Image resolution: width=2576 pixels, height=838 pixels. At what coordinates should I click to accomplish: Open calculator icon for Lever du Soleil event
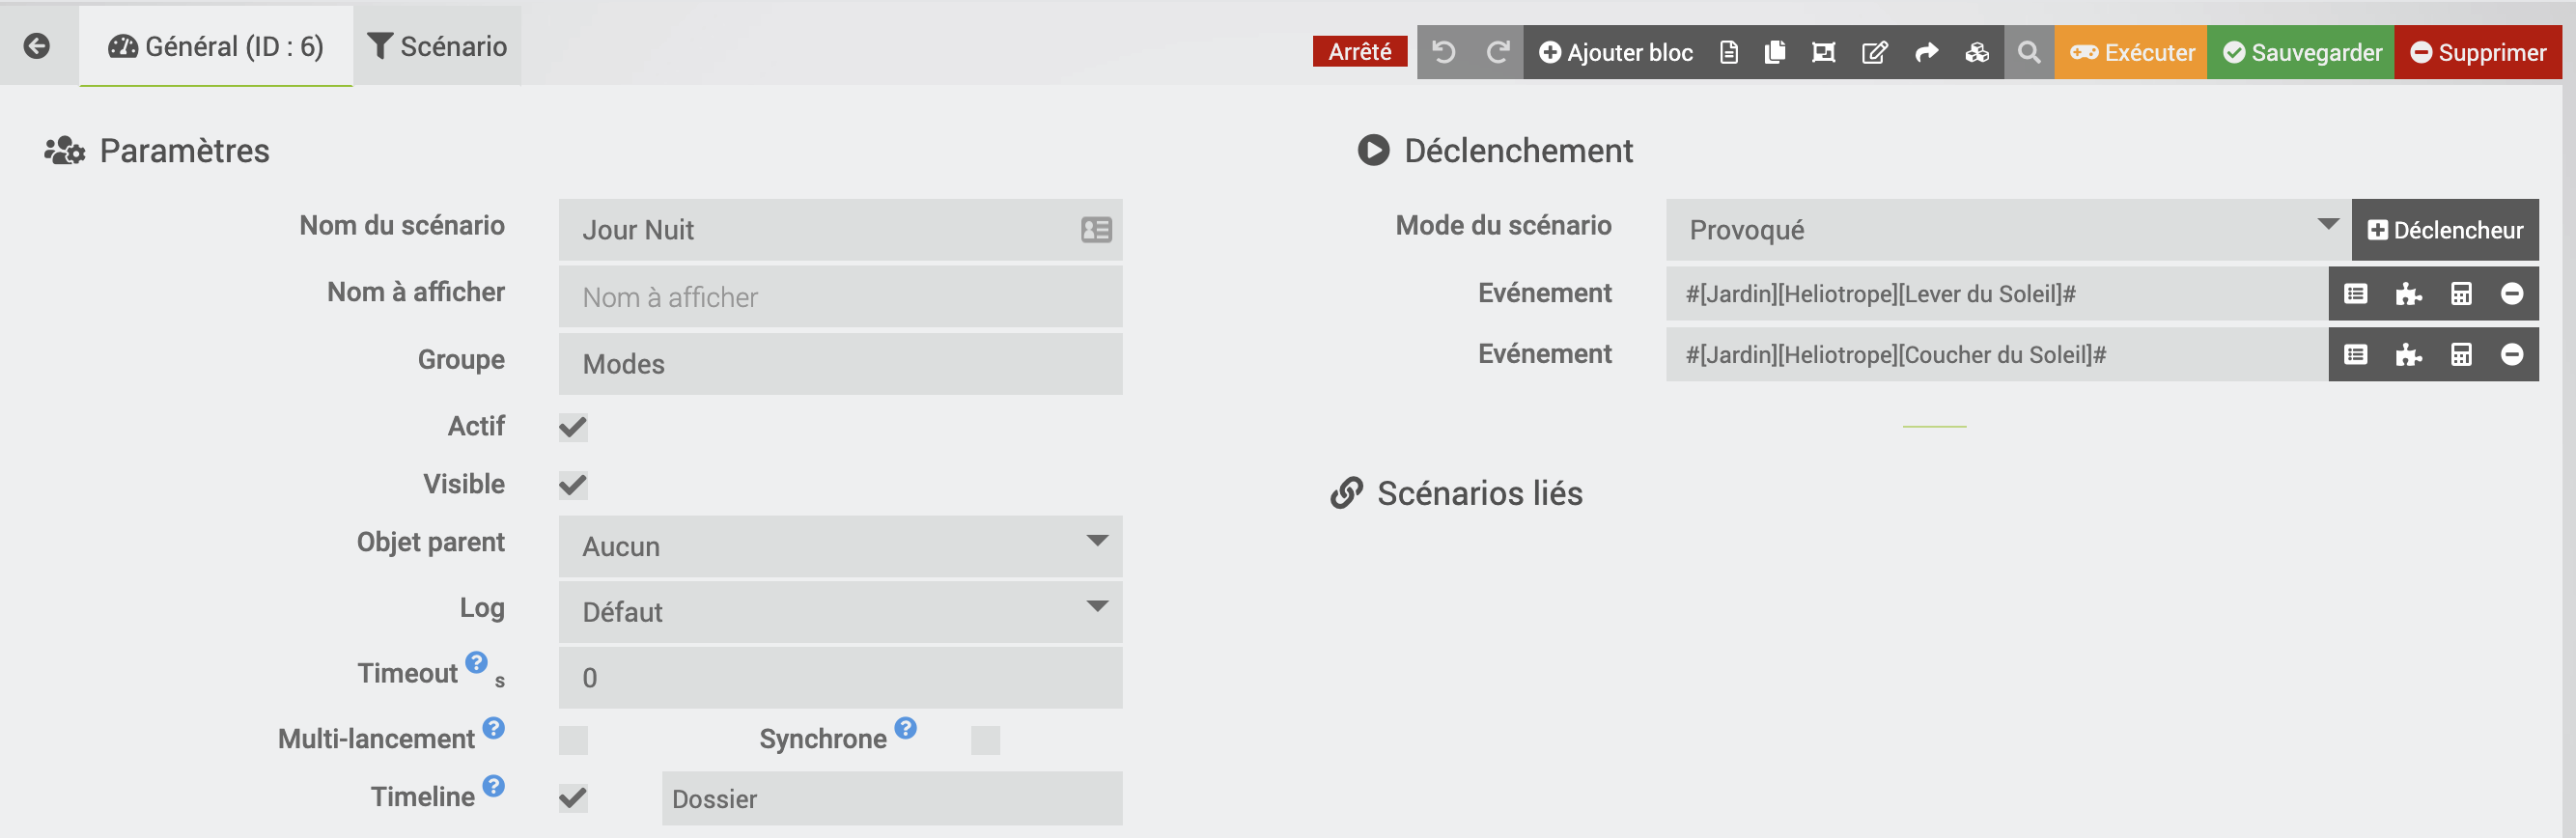(x=2461, y=294)
